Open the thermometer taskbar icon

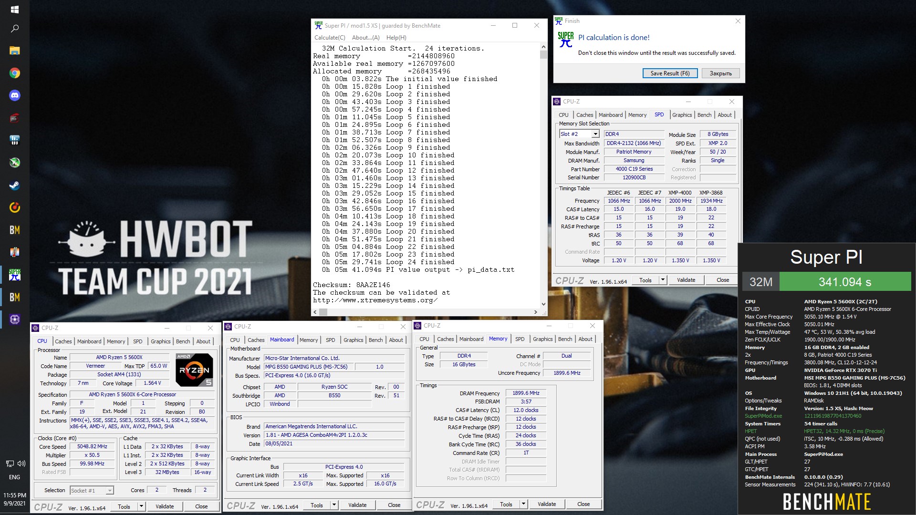14,252
